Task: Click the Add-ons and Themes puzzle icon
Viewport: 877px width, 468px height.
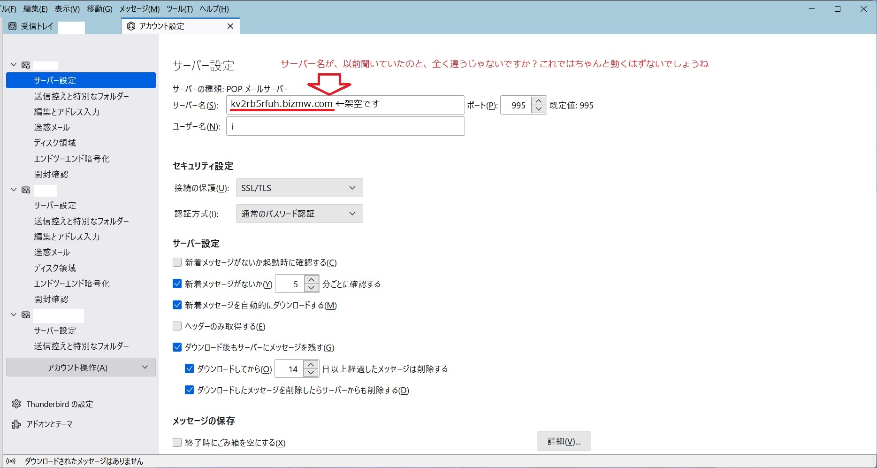Action: click(x=16, y=424)
